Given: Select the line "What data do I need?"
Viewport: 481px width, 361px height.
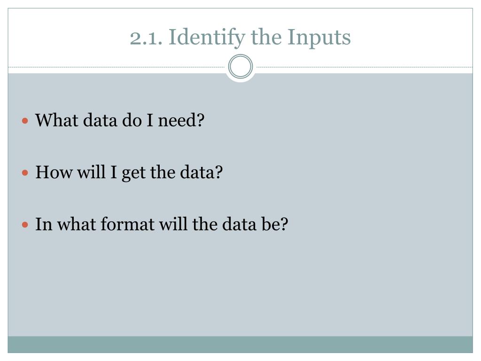Looking at the screenshot, I should click(120, 120).
